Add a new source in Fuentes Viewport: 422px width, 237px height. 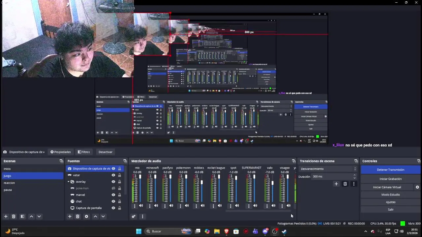pos(70,216)
